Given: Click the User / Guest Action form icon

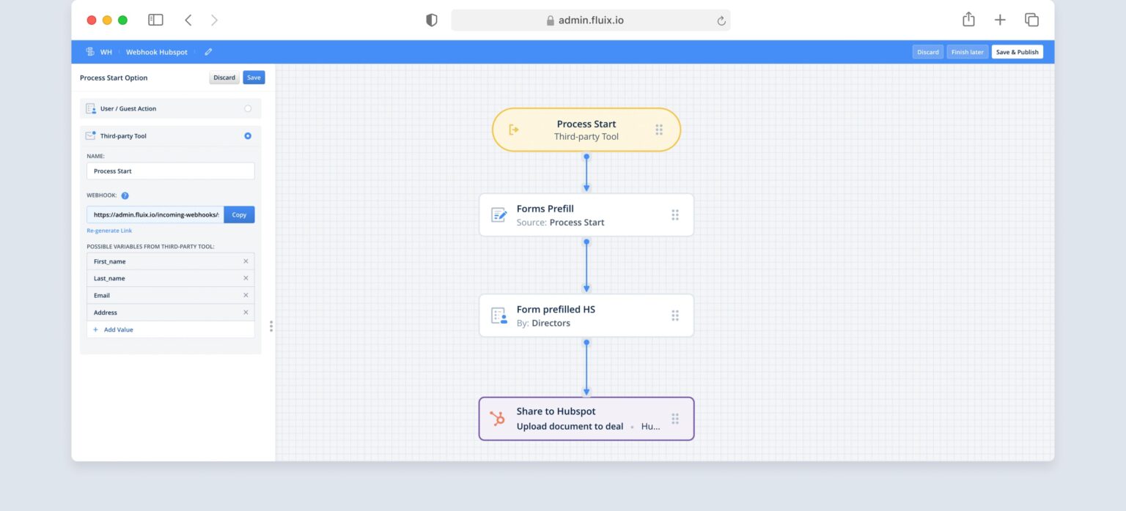Looking at the screenshot, I should coord(91,108).
